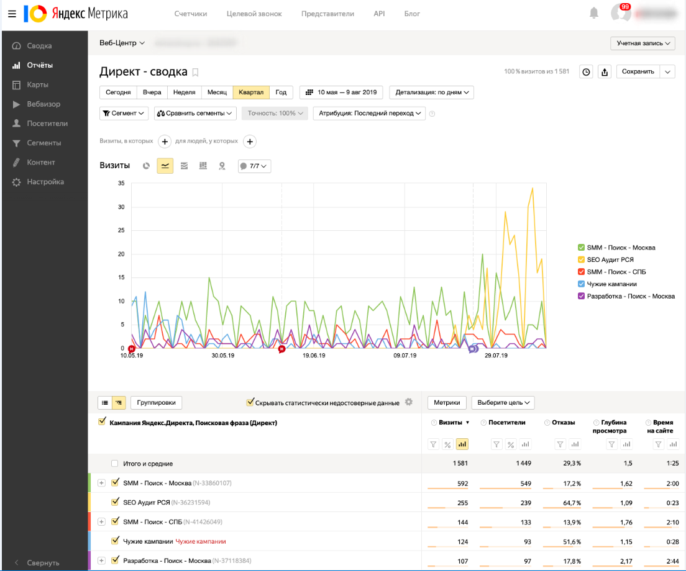Click the export report icon
This screenshot has height=571, width=686.
point(604,72)
